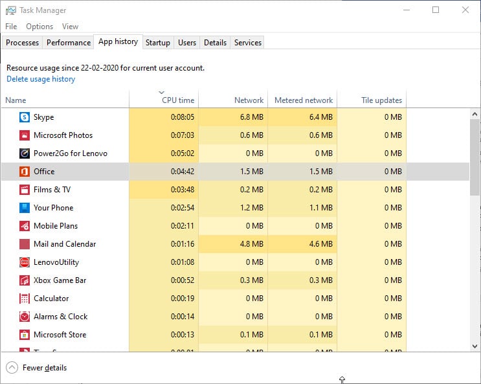This screenshot has width=481, height=384.
Task: Click Mail and Calendar metered 4.6 MB
Action: [321, 244]
